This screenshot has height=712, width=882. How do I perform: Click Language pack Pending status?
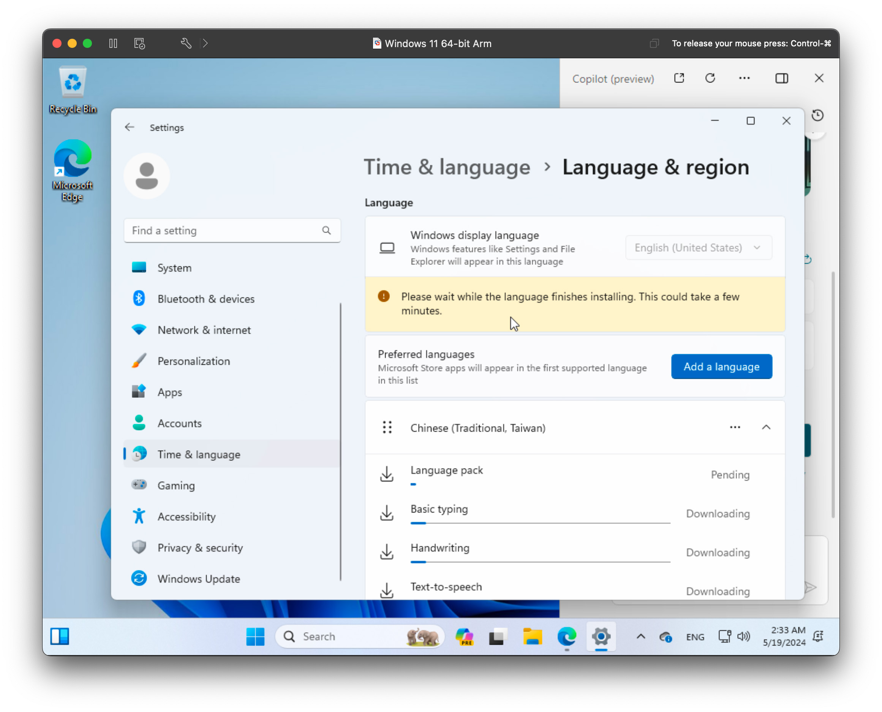point(730,475)
